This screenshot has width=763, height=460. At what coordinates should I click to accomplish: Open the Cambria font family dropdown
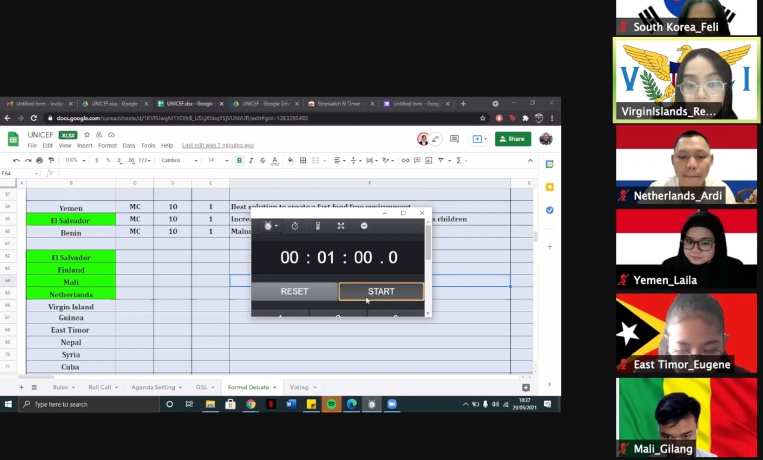(179, 160)
